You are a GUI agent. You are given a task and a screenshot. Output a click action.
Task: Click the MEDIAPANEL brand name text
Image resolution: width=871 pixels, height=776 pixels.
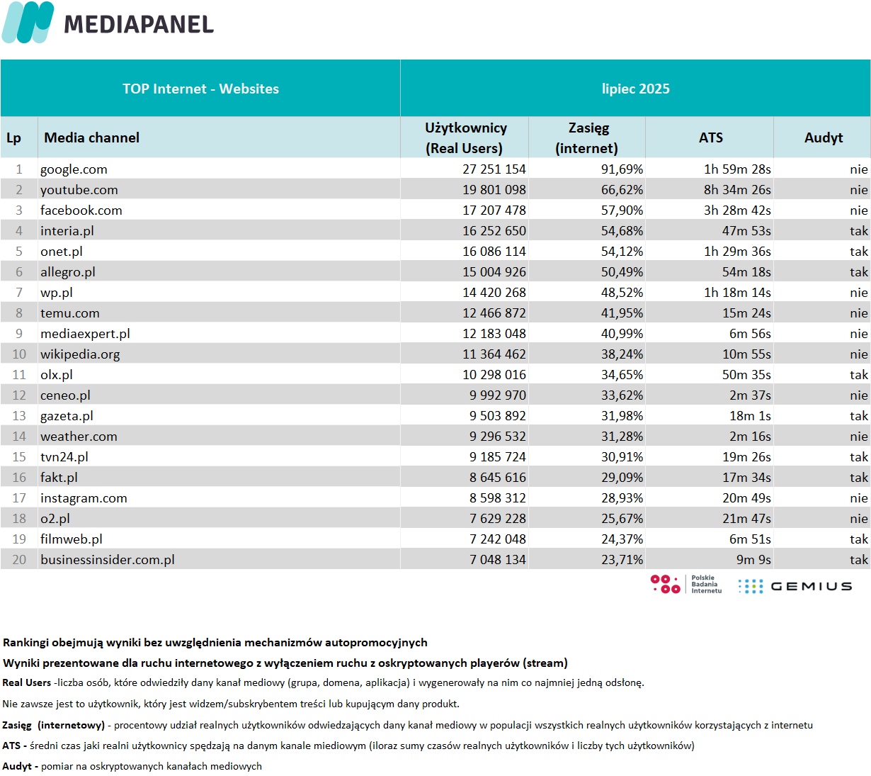139,25
